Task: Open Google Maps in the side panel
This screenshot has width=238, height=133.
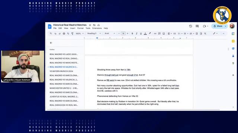Action: point(233,63)
